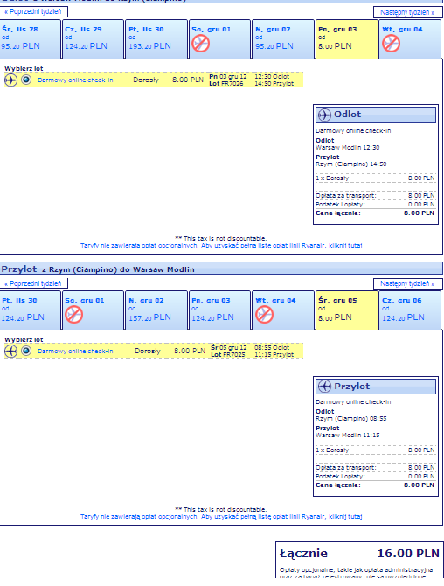This screenshot has height=586, width=444.
Task: Click no-flight icon on outbound So, gru 01
Action: (200, 44)
